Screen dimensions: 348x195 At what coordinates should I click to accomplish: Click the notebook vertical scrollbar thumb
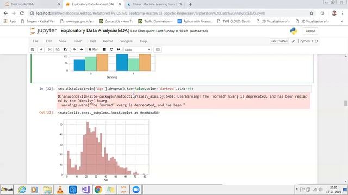pos(346,103)
